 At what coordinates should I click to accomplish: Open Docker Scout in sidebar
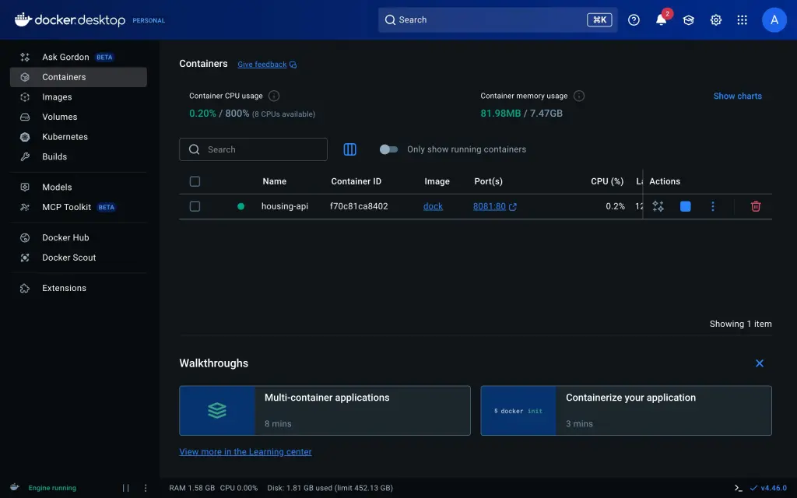[79, 258]
